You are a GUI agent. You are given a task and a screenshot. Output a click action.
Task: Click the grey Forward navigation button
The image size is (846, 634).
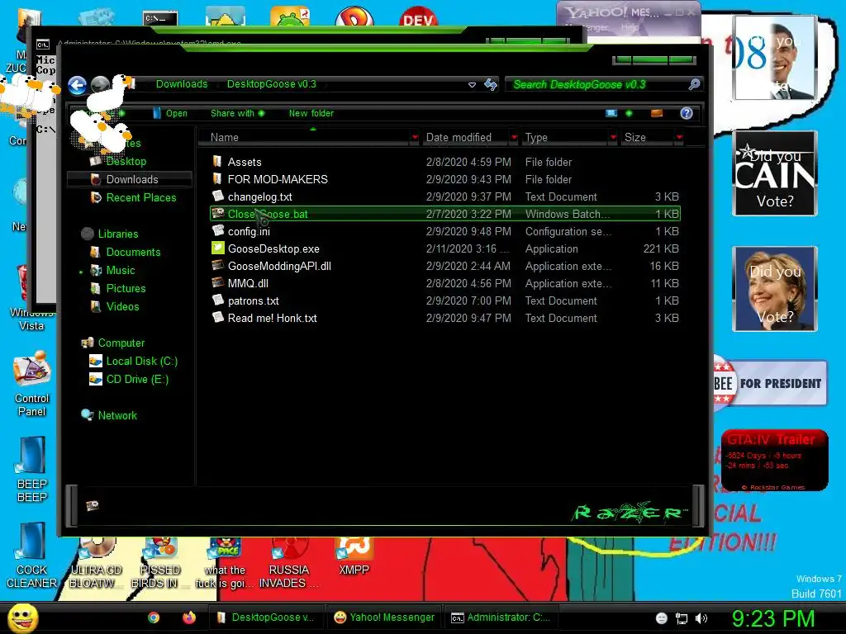[100, 85]
